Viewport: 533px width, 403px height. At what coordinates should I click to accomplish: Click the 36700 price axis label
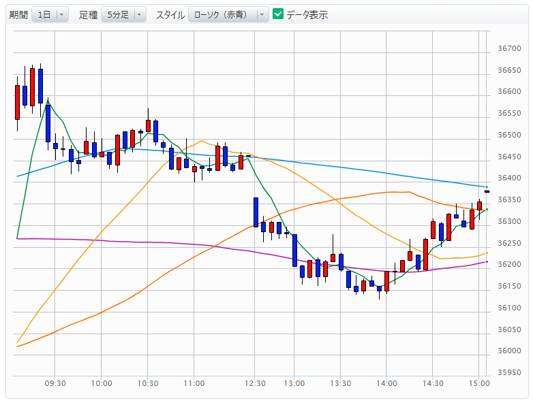[x=510, y=48]
